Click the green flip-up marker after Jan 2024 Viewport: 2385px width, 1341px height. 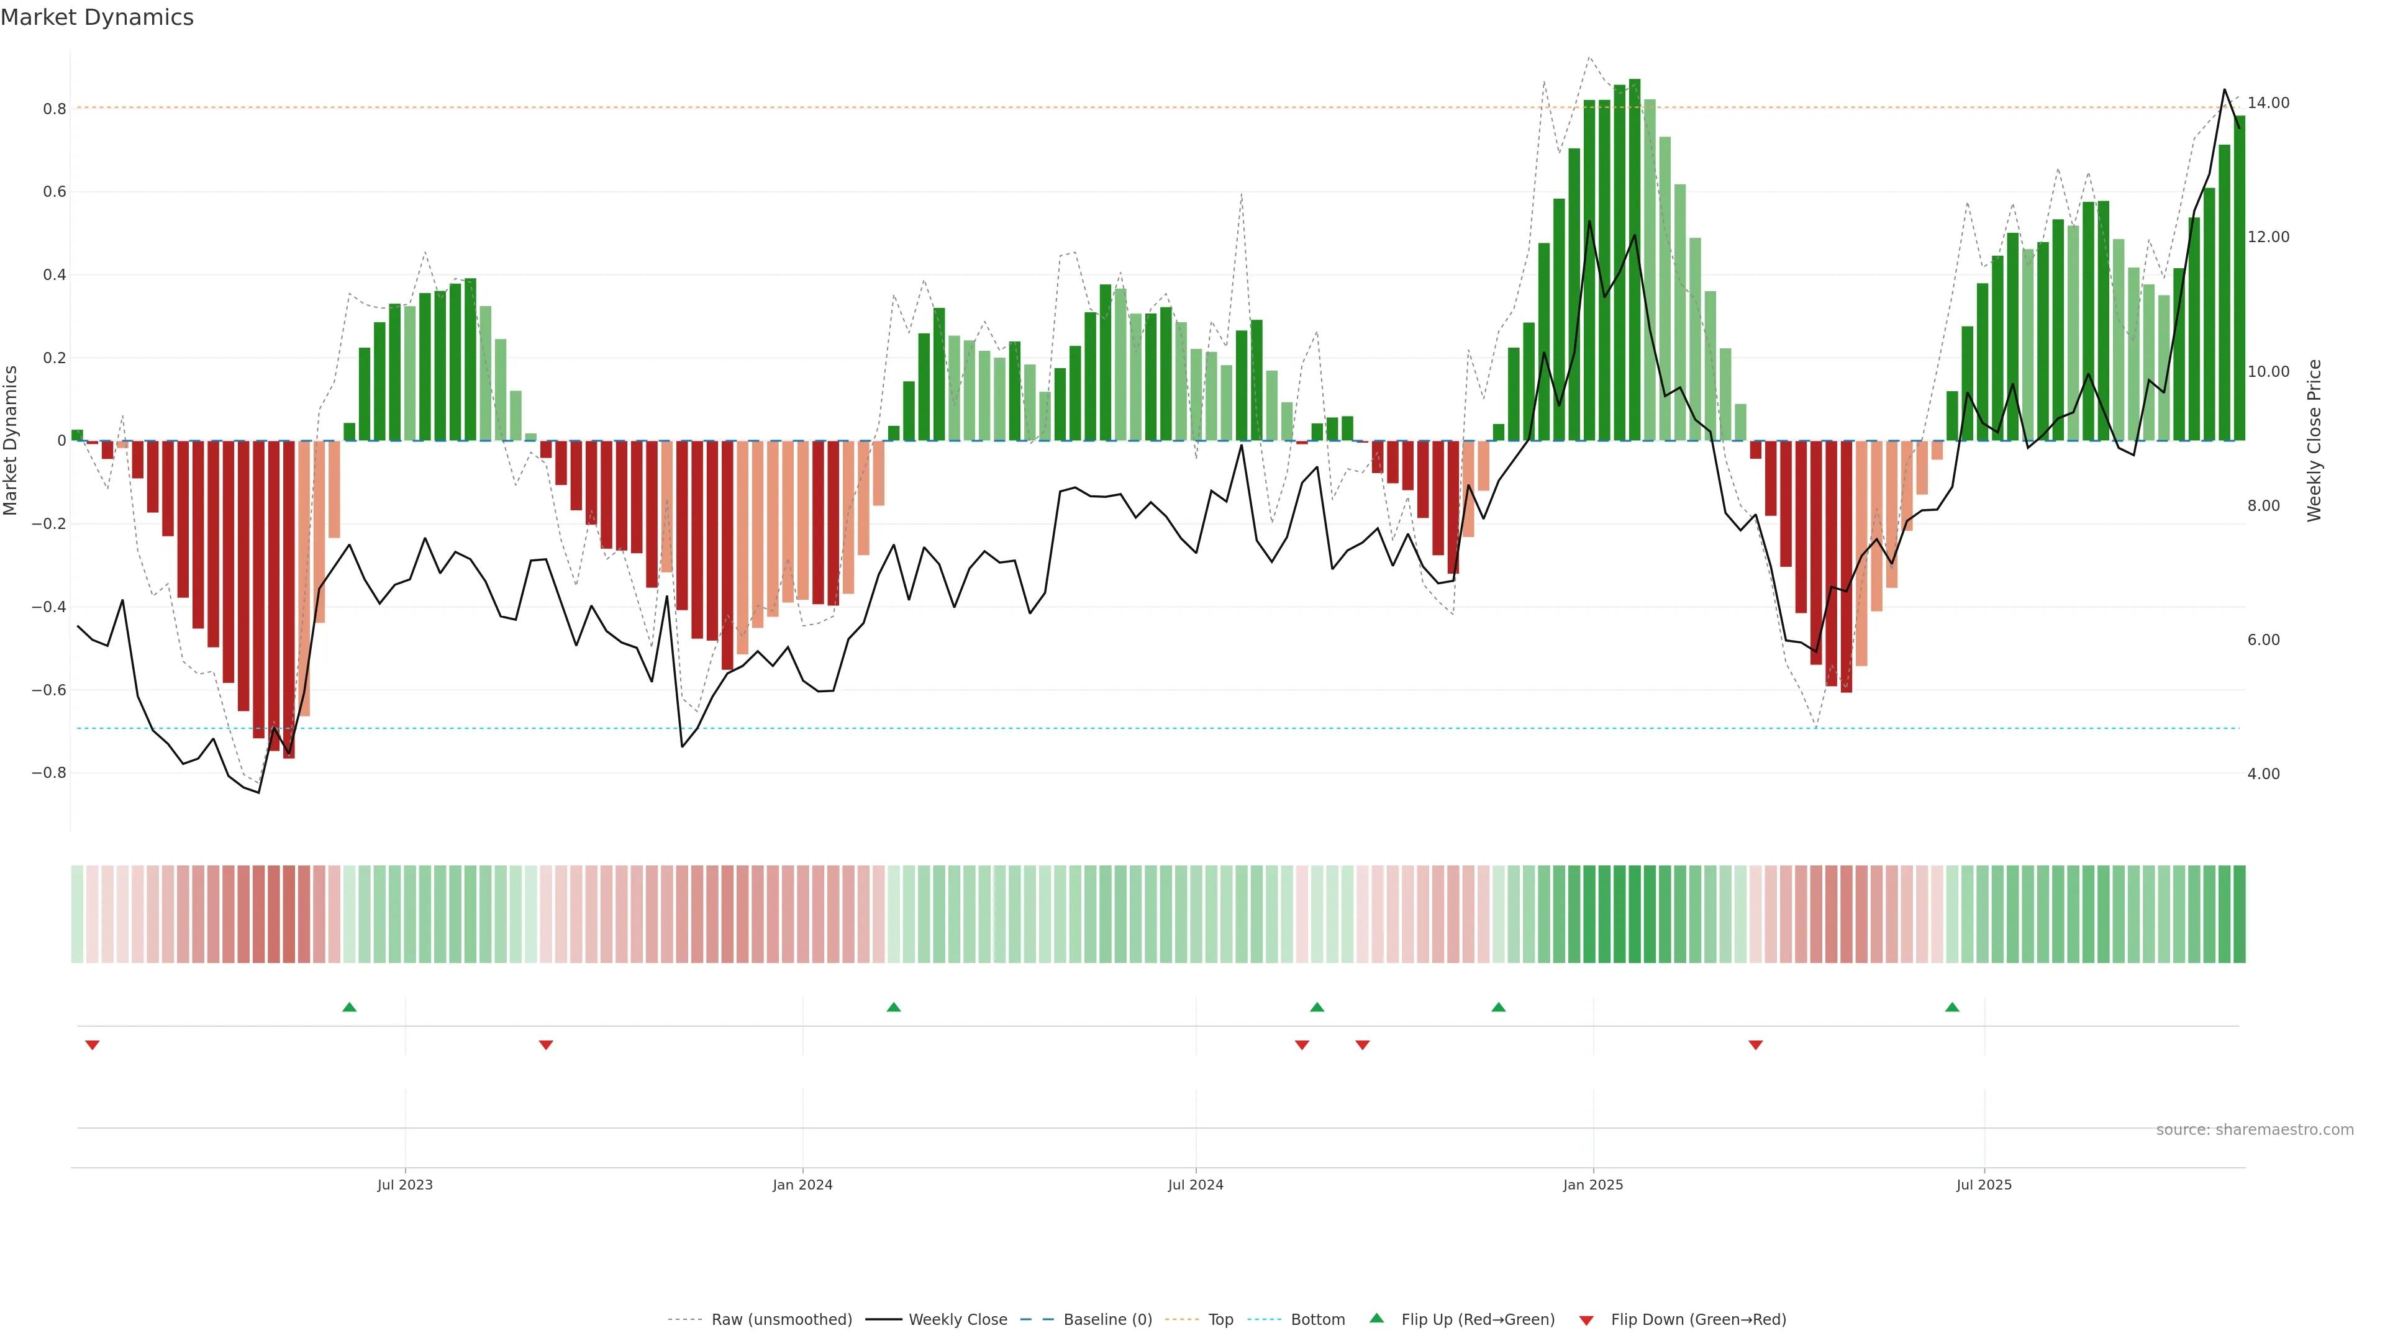pos(894,1007)
